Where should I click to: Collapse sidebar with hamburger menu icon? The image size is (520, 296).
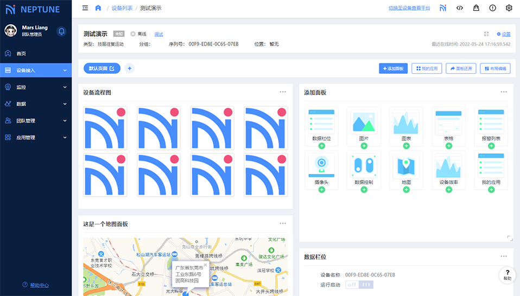[x=85, y=8]
